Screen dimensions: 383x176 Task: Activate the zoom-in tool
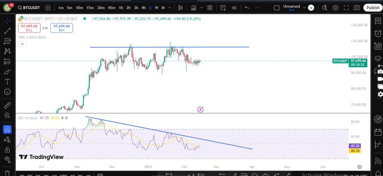tap(7, 115)
